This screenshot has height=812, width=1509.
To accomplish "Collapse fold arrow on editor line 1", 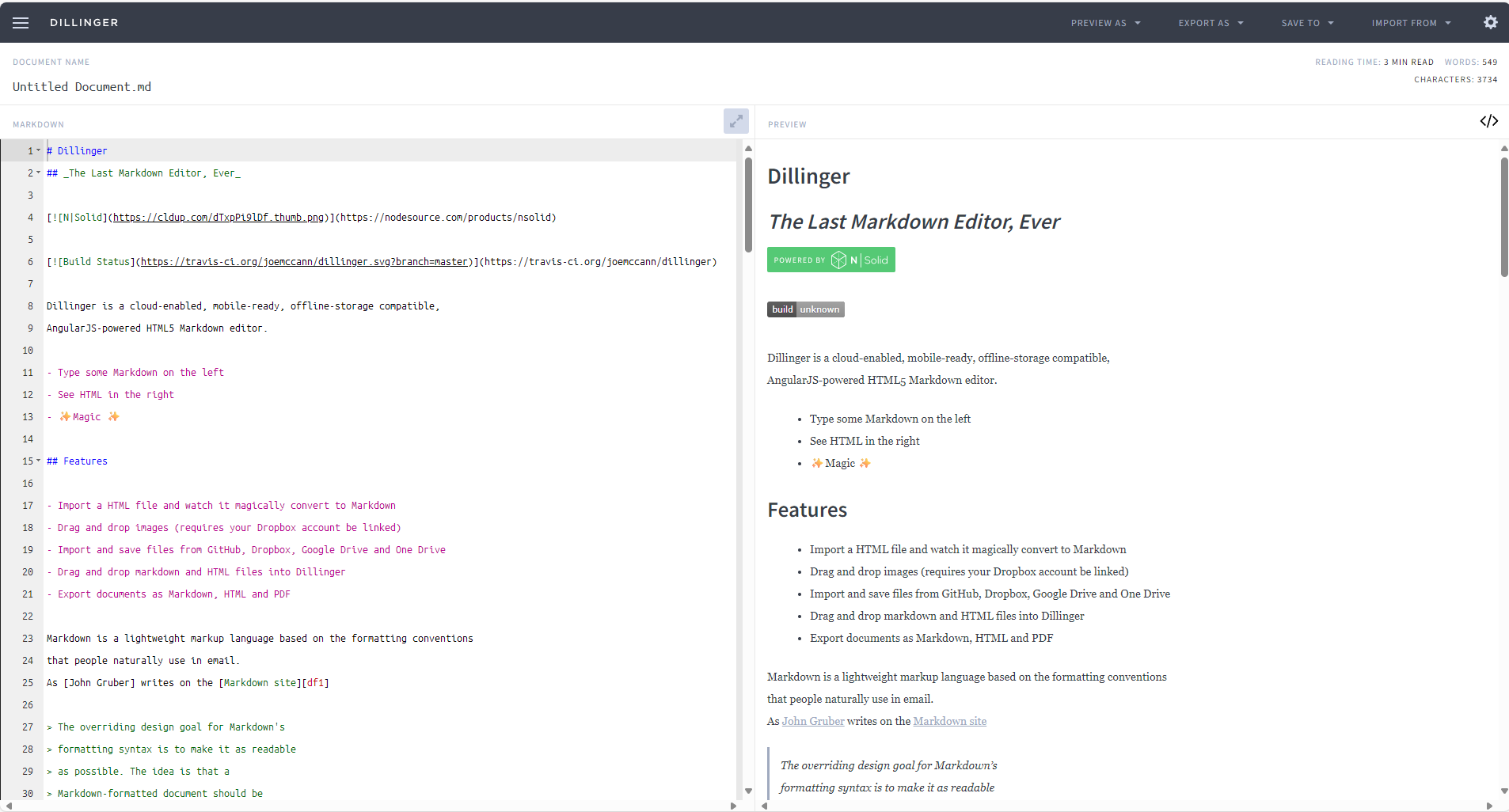I will [38, 150].
